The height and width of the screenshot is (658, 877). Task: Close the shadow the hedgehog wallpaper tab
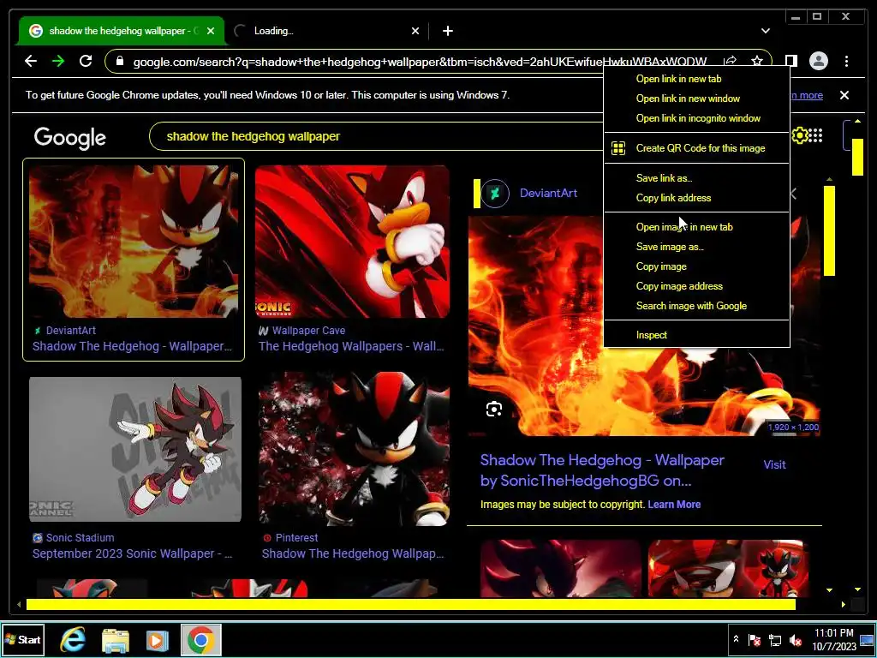coord(211,31)
